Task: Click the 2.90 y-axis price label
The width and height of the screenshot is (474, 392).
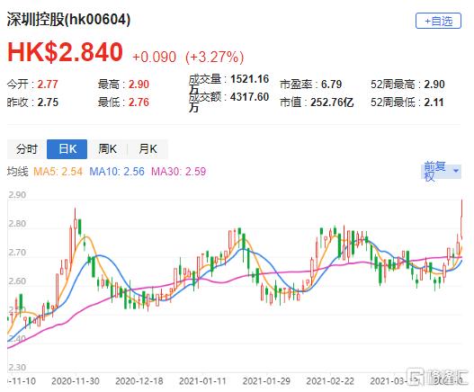Action: [x=17, y=195]
